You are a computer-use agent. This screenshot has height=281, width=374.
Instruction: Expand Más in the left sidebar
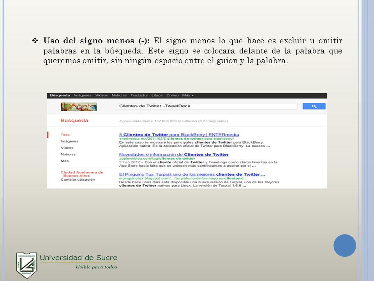pyautogui.click(x=65, y=161)
